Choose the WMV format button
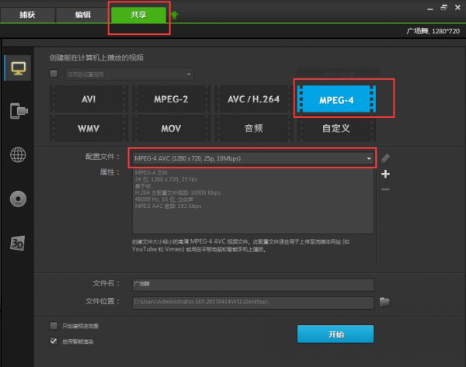This screenshot has width=466, height=367. click(x=88, y=126)
